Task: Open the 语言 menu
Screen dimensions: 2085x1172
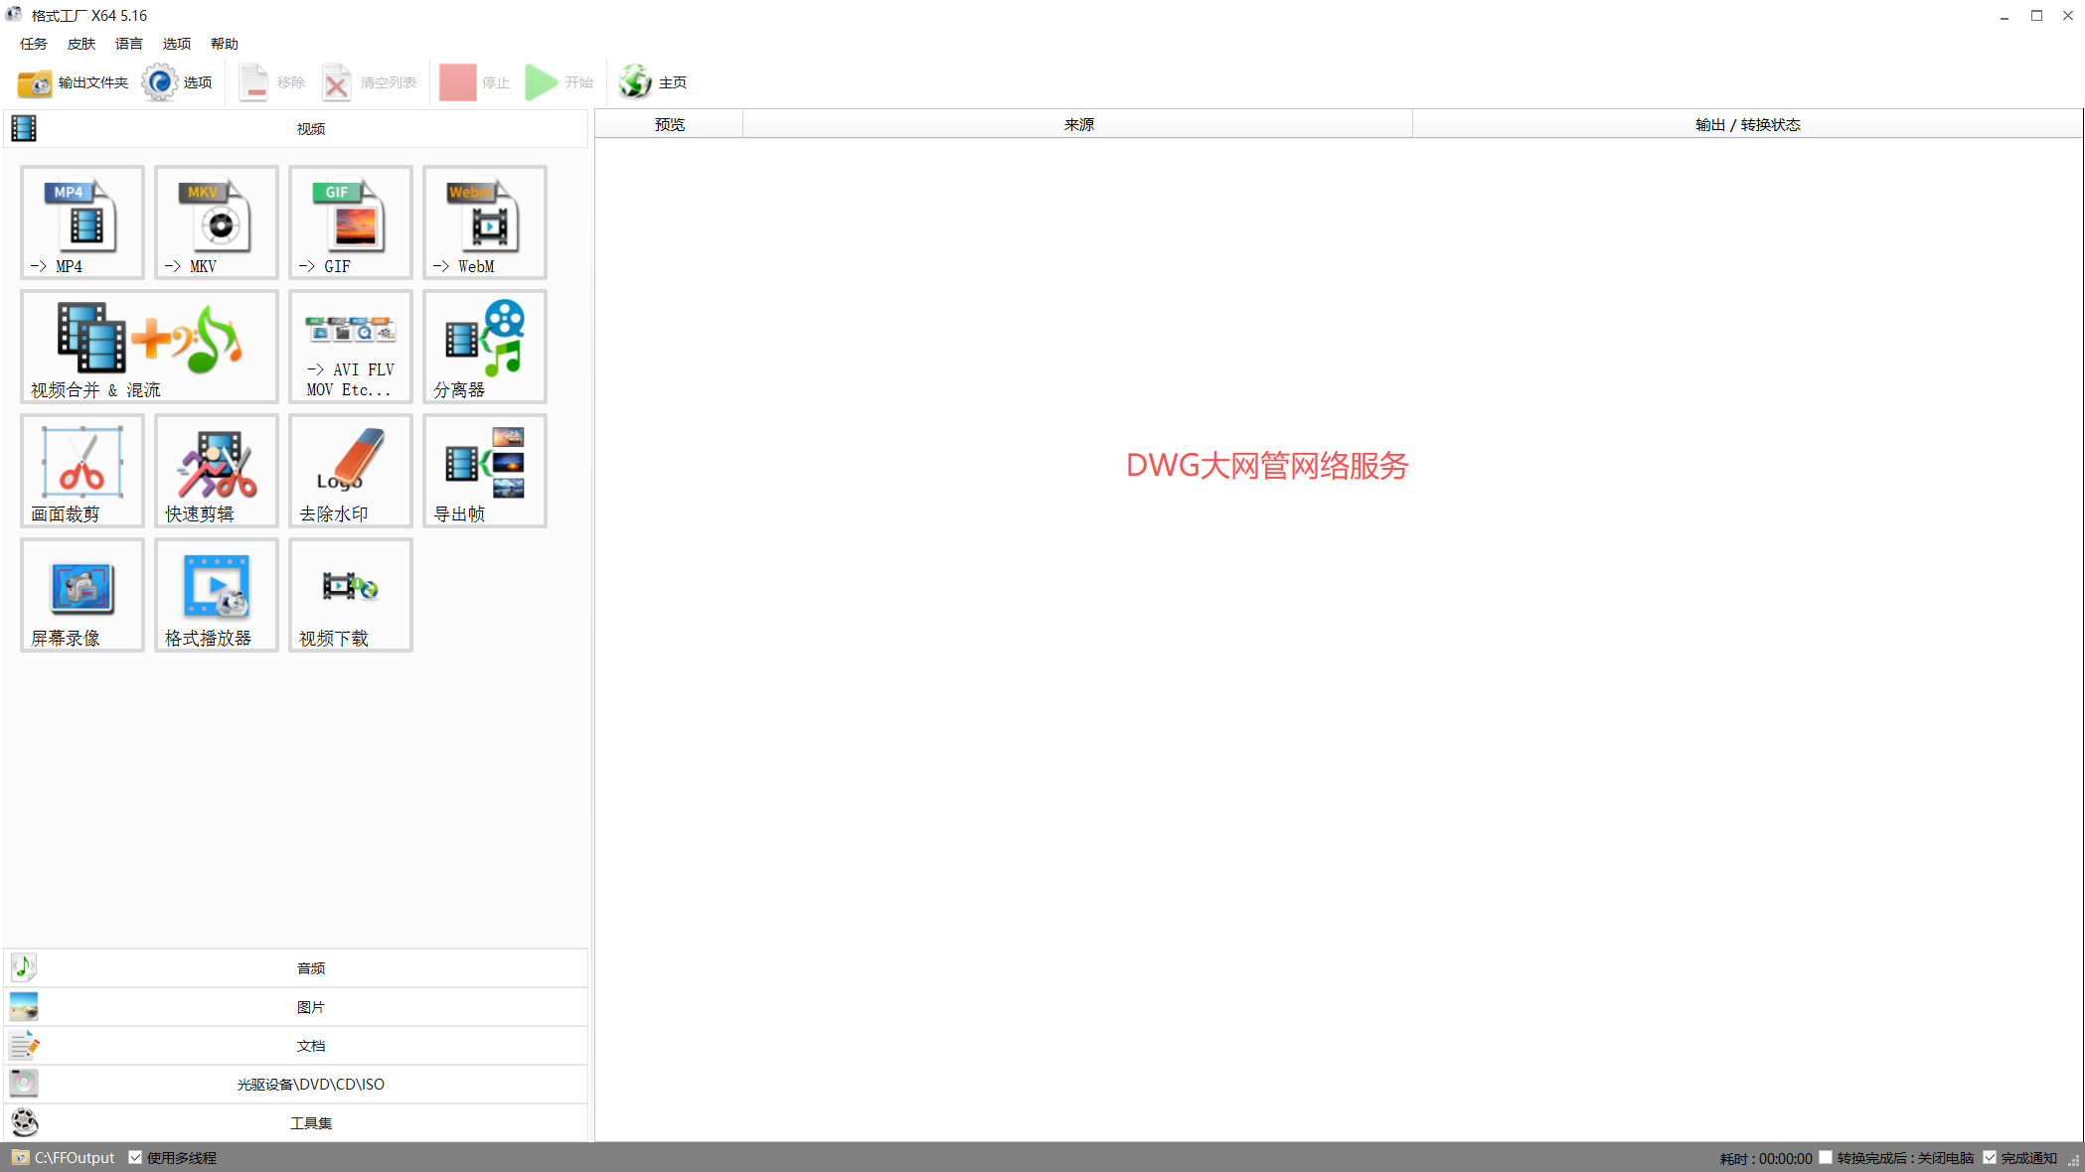Action: coord(128,43)
